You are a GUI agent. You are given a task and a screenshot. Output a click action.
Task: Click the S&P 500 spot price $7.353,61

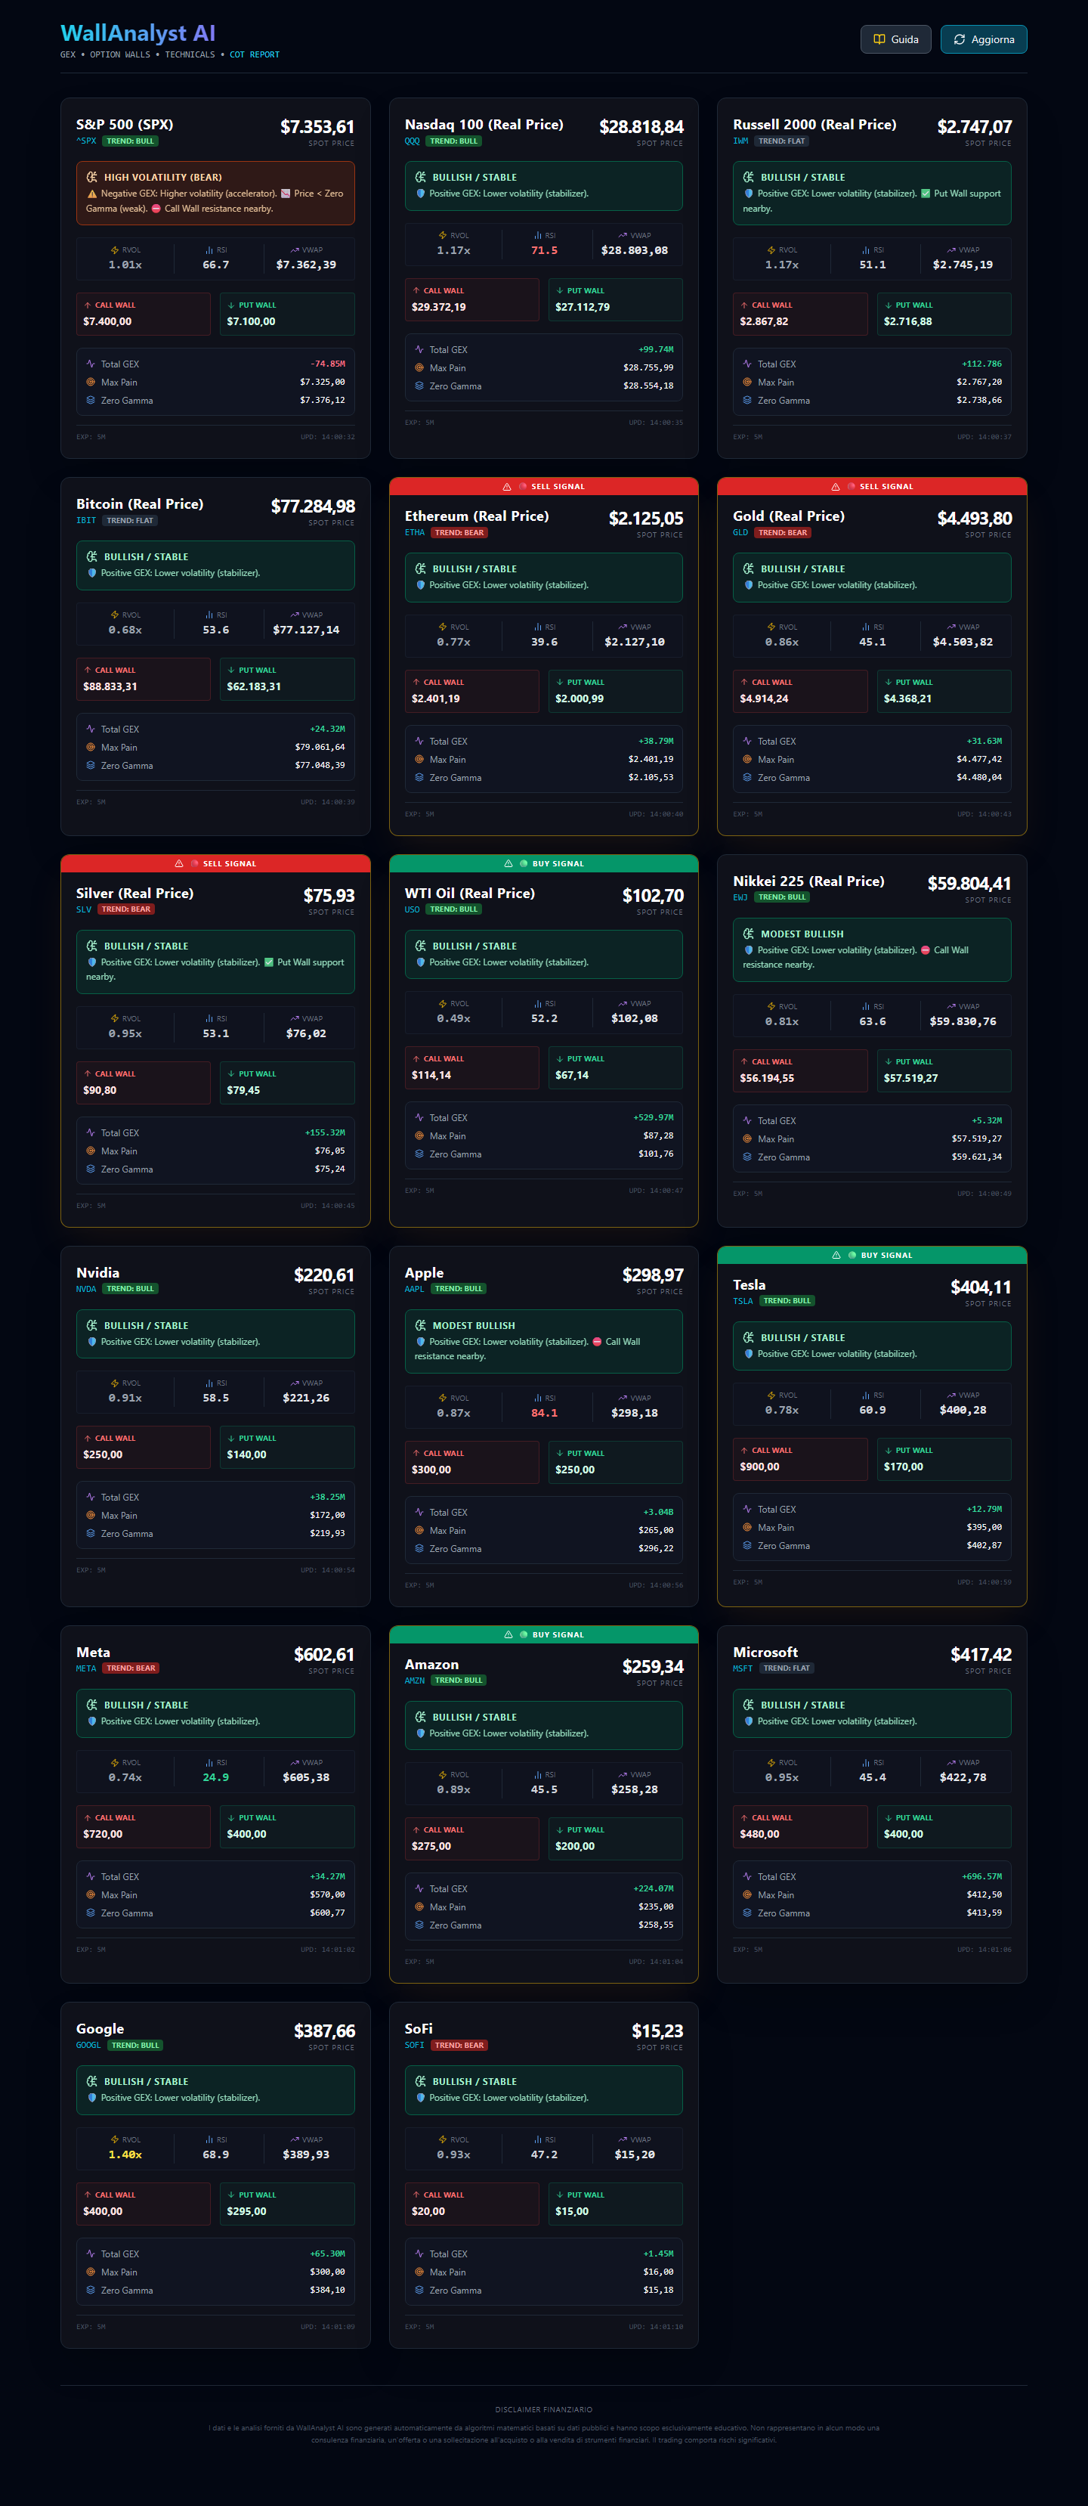click(x=317, y=126)
